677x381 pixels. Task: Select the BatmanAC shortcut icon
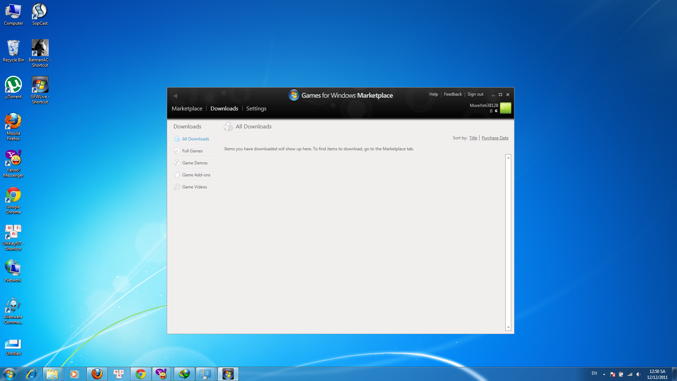coord(40,53)
